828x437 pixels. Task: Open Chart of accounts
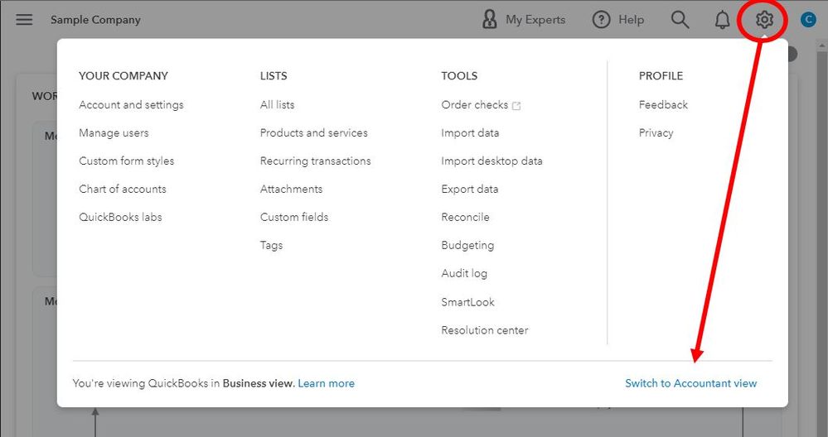(123, 189)
